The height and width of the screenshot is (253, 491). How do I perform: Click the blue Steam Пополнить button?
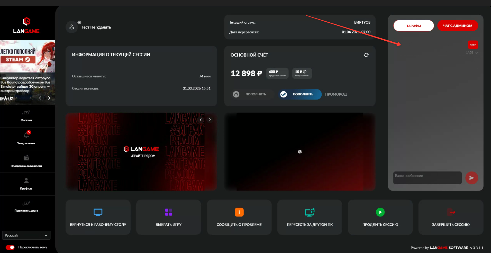[x=300, y=94]
